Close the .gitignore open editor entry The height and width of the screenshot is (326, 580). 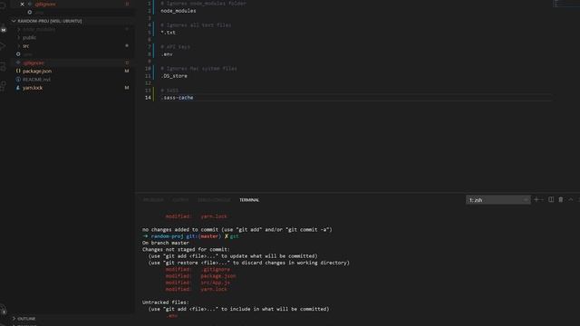point(22,4)
